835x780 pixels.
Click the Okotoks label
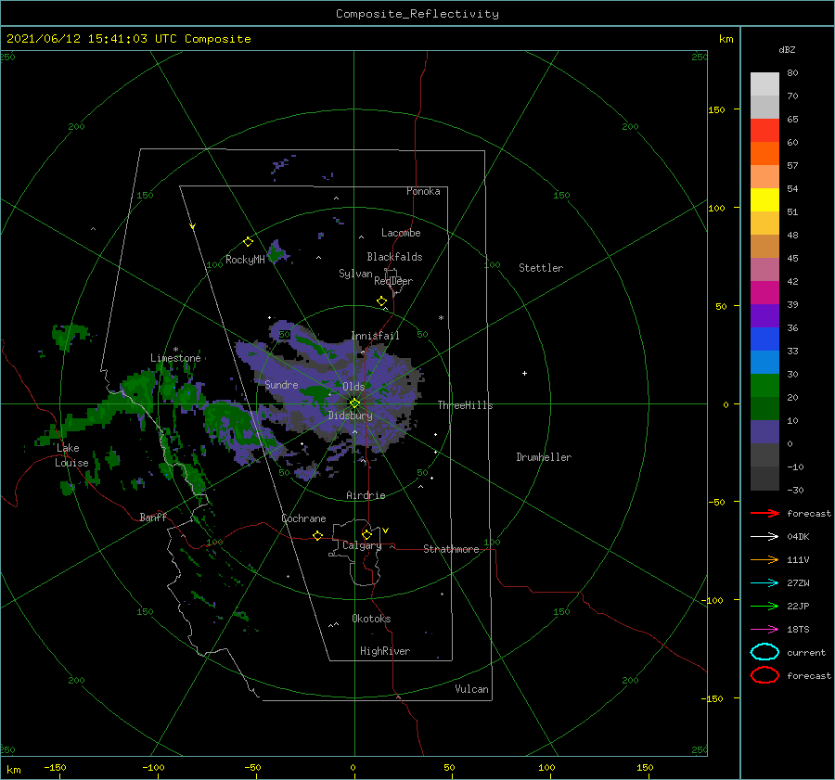[371, 619]
